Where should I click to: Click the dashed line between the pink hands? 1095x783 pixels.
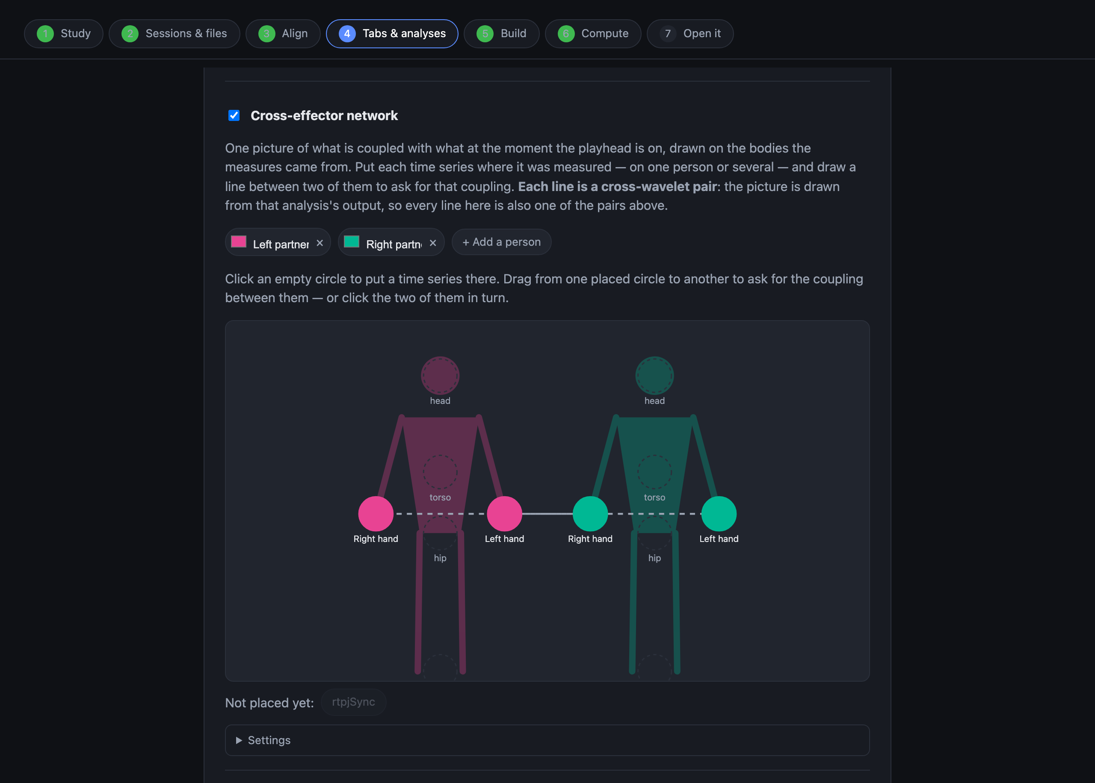[x=440, y=514]
